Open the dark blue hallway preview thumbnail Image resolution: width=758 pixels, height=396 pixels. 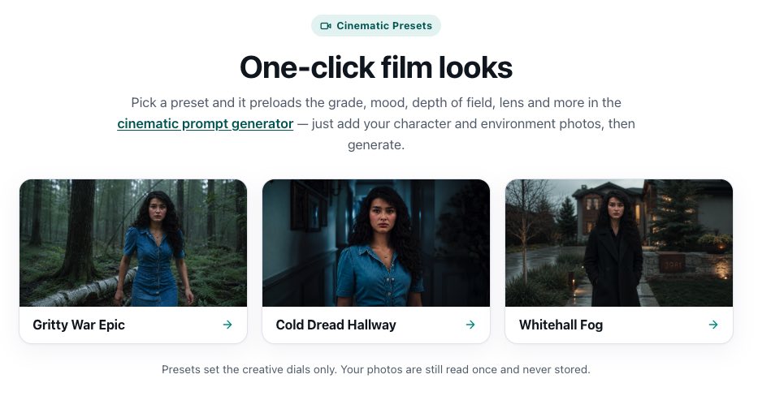(x=376, y=243)
